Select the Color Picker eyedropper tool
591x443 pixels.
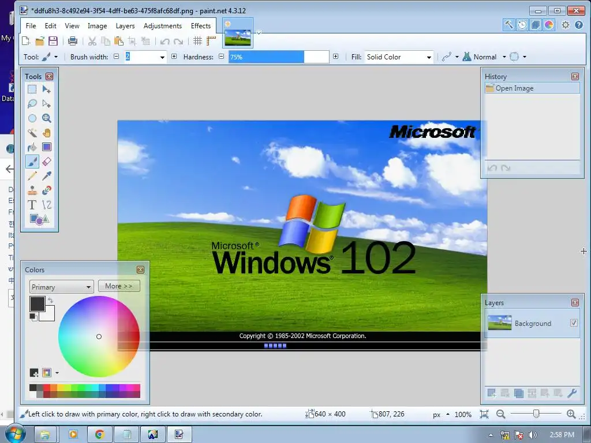(x=46, y=176)
